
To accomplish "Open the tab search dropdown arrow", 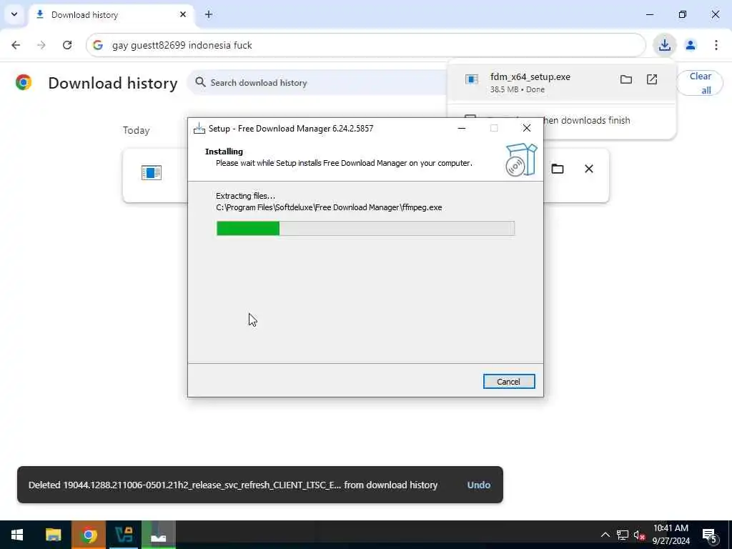I will coord(14,14).
